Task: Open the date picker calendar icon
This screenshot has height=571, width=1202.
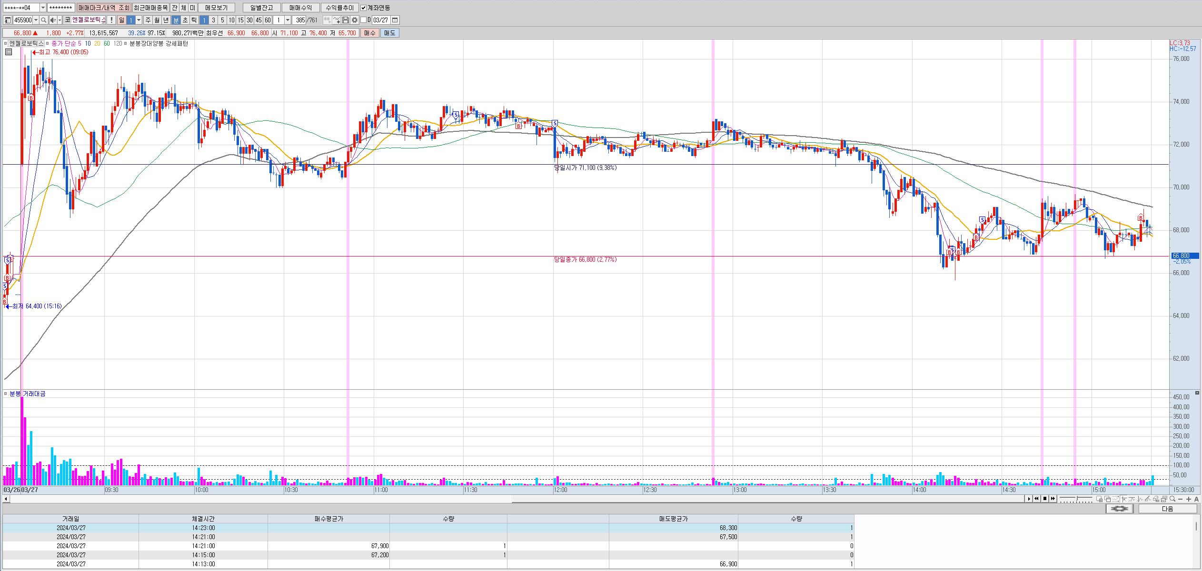Action: click(395, 20)
